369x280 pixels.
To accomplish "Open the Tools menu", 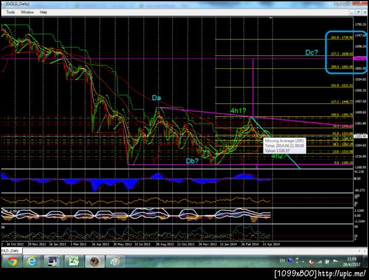I will [10, 12].
